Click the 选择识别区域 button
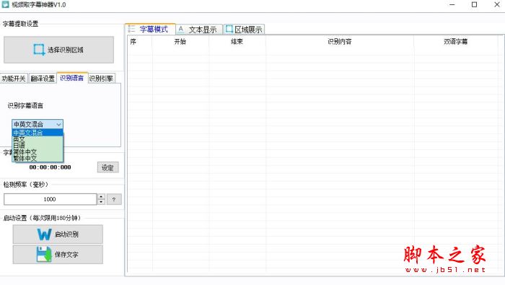The height and width of the screenshot is (285, 505). pyautogui.click(x=58, y=50)
